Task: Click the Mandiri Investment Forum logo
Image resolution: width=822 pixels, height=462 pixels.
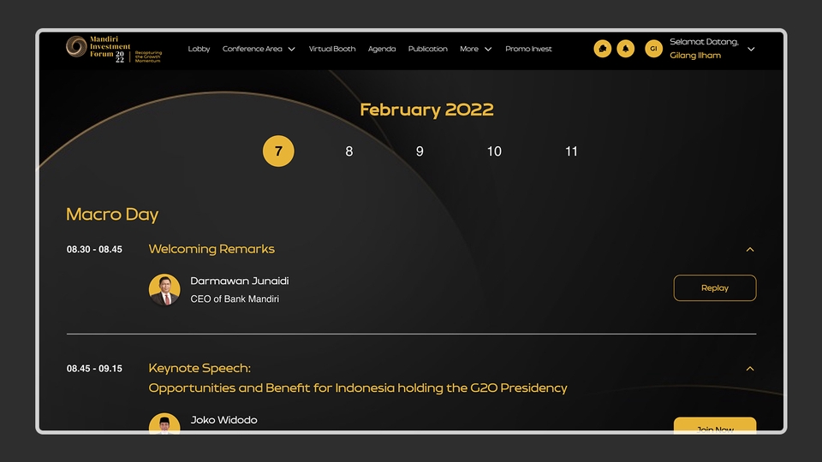Action: coord(114,49)
